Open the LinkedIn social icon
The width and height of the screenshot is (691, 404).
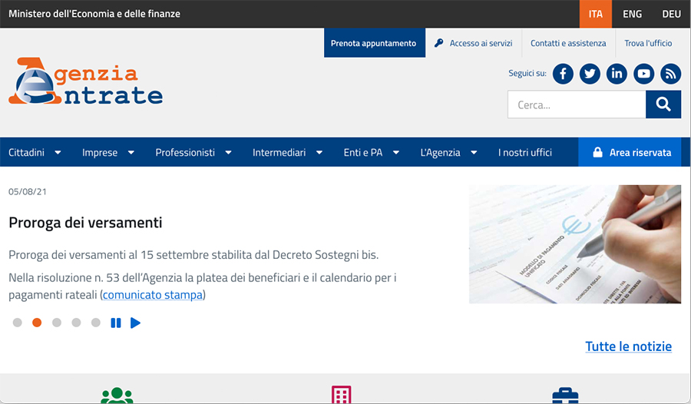[617, 74]
